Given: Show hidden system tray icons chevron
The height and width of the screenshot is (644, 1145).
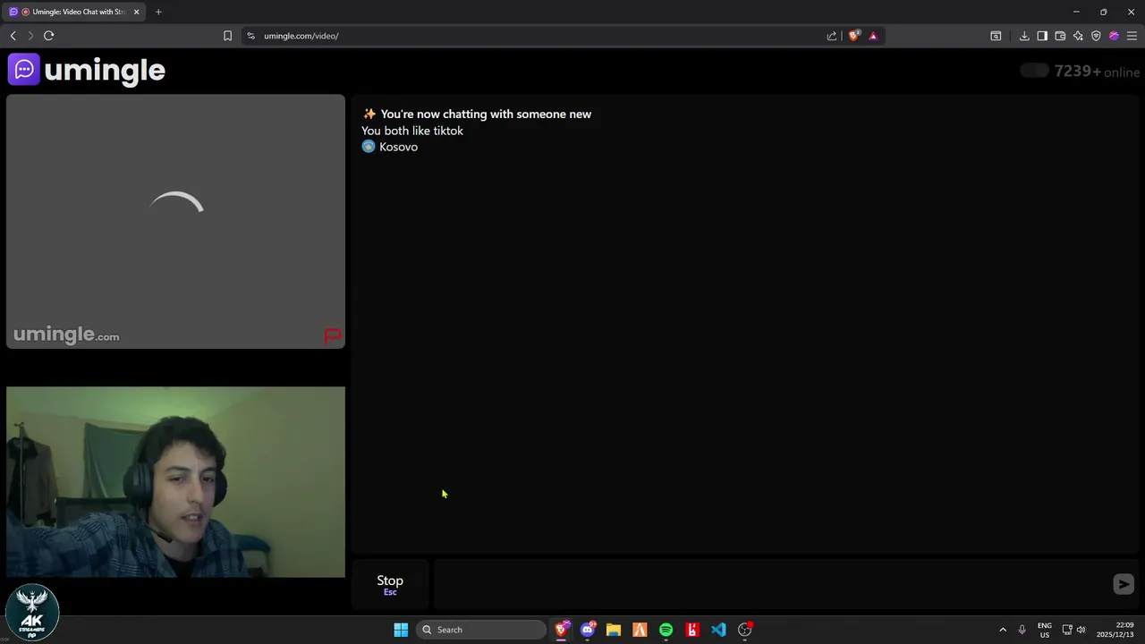Looking at the screenshot, I should click(x=1003, y=630).
